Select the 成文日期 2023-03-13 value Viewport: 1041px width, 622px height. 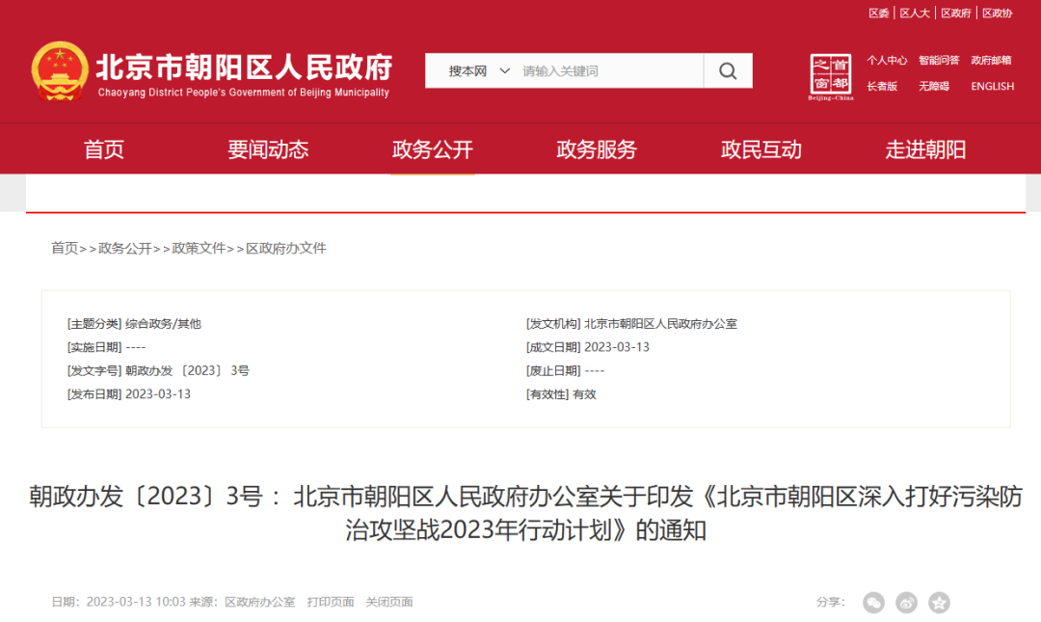click(x=617, y=347)
